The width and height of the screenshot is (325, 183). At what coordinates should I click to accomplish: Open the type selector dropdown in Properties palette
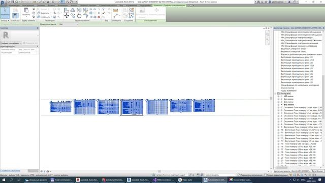38,36
